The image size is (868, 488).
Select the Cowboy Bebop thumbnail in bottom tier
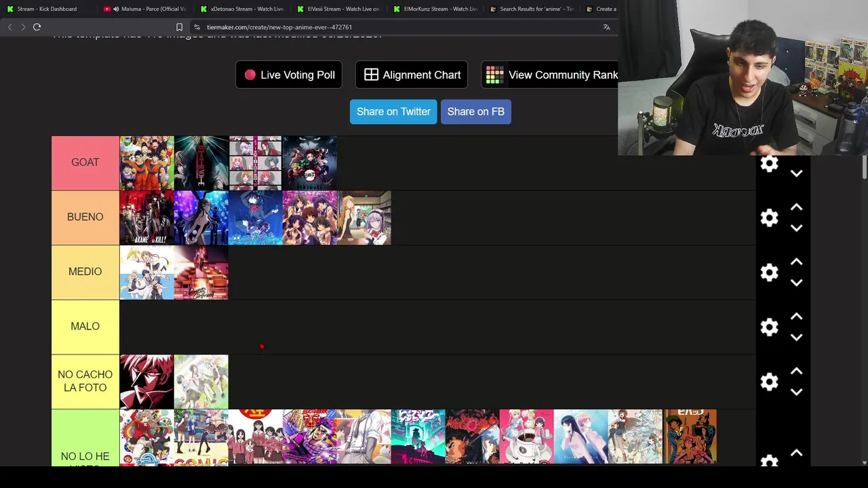[x=690, y=436]
